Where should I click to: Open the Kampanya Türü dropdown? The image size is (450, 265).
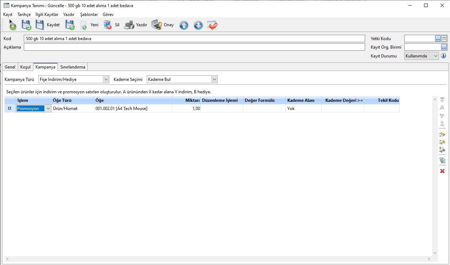[106, 79]
